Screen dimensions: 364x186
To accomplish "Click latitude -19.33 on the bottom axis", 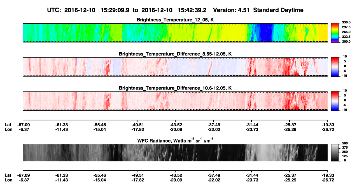I will [328, 175].
